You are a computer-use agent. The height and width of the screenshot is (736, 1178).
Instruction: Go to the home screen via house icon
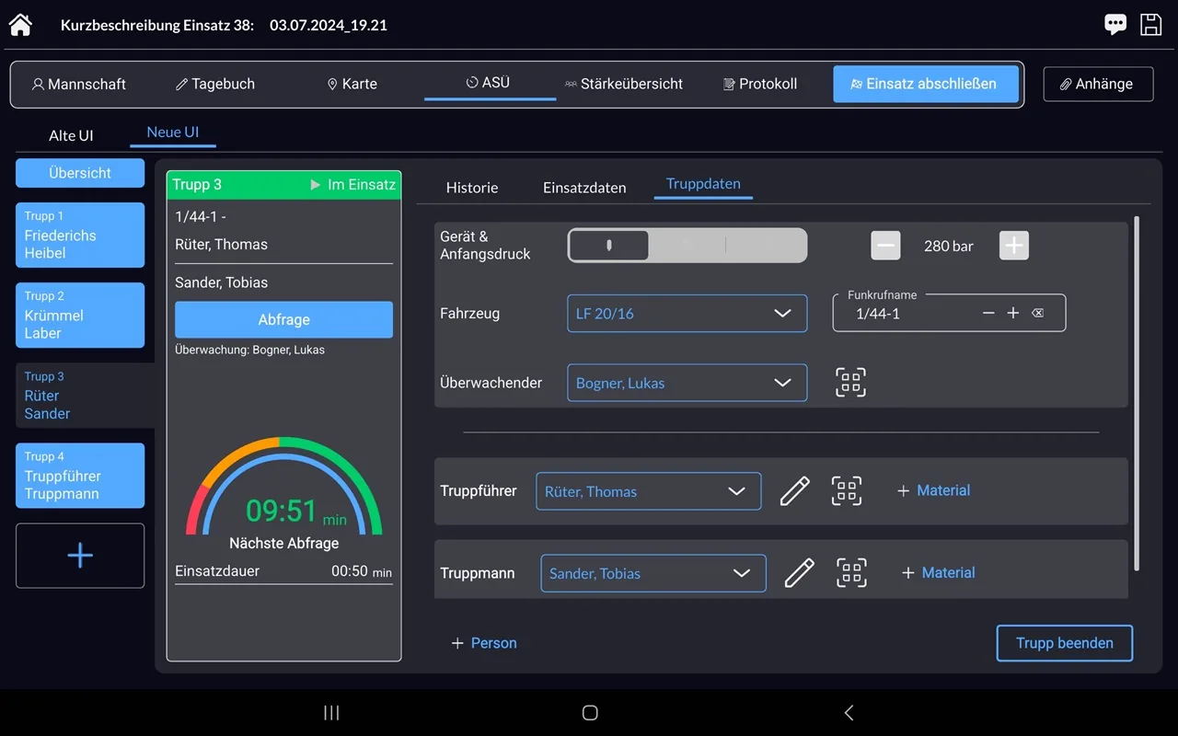pyautogui.click(x=20, y=25)
